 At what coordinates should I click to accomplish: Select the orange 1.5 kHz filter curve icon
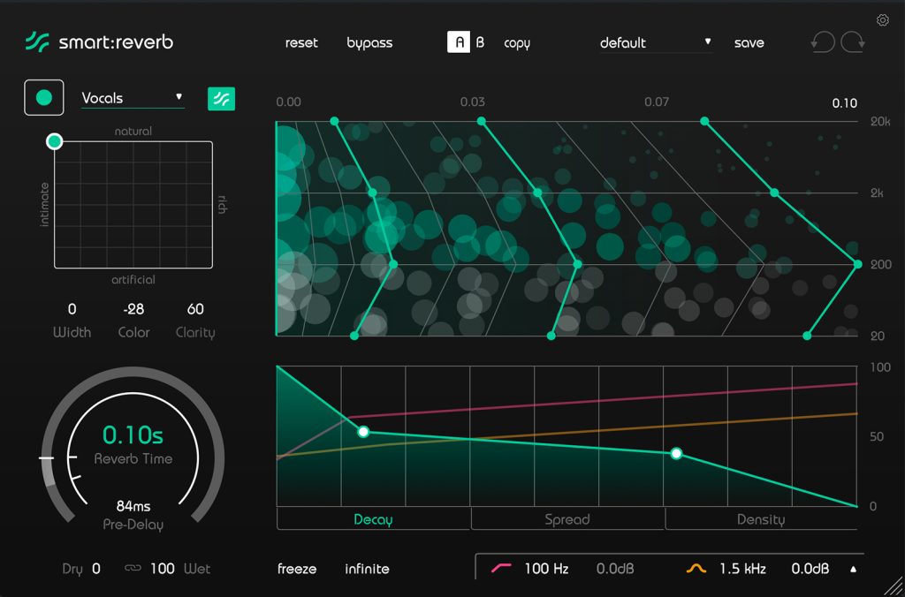pyautogui.click(x=695, y=569)
